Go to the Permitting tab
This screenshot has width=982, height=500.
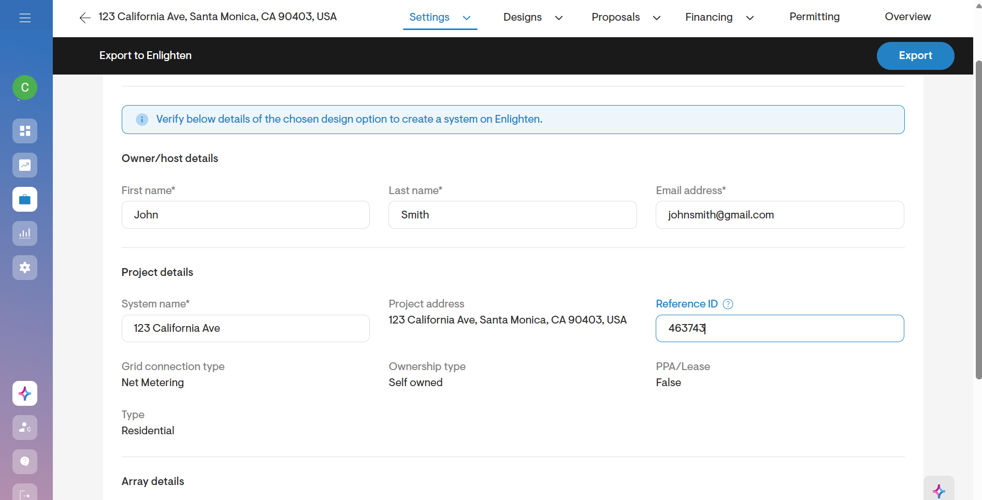pyautogui.click(x=815, y=17)
